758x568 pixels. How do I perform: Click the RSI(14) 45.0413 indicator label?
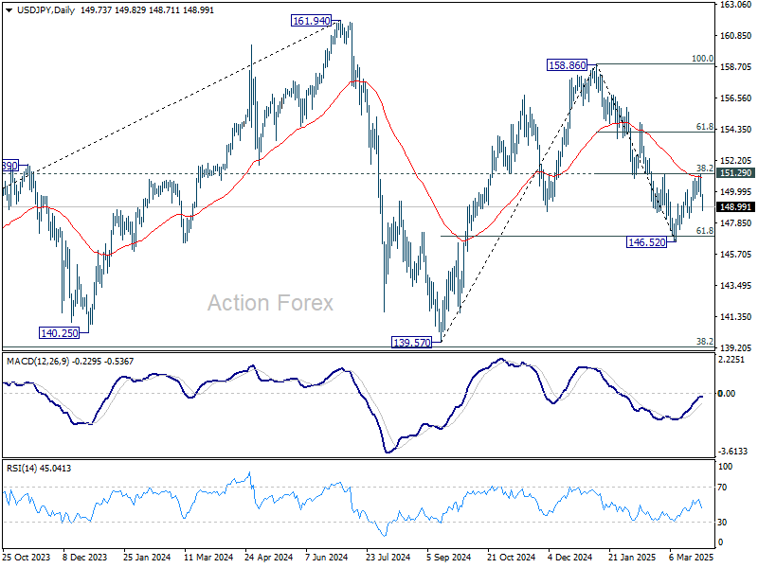(x=39, y=468)
